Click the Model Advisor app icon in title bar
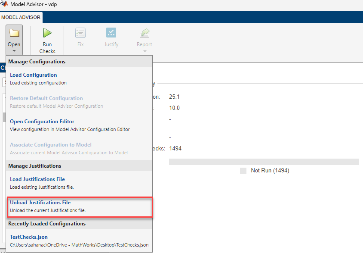This screenshot has height=253, width=363. point(4,5)
